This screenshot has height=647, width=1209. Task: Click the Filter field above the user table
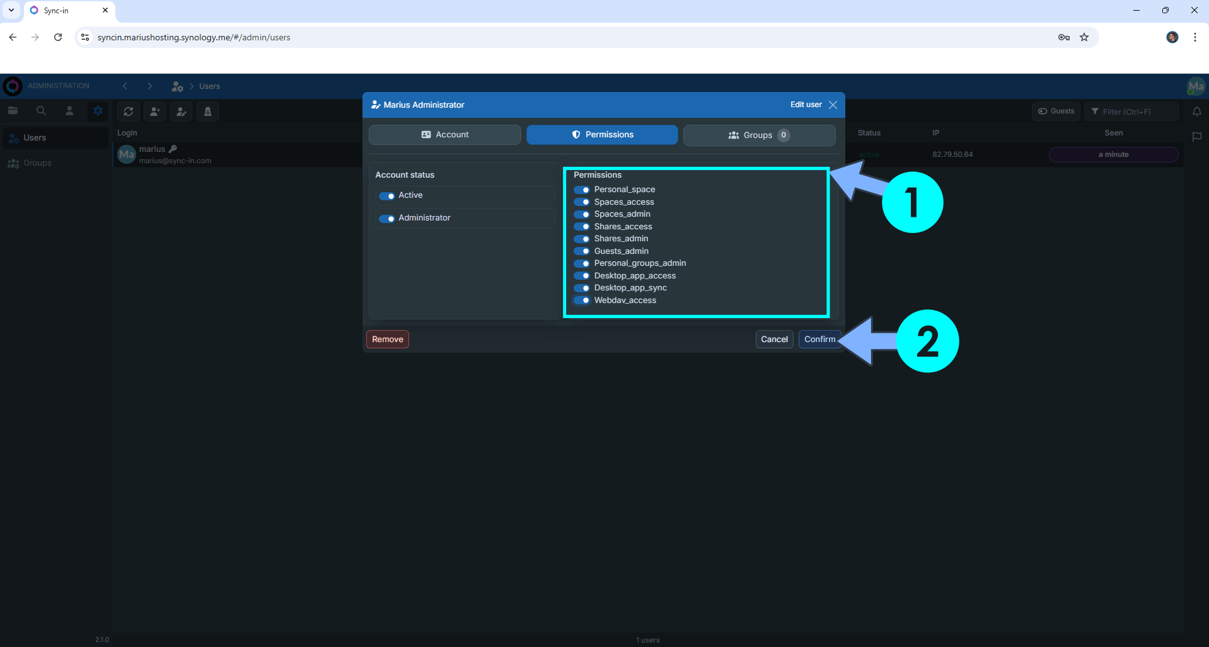pyautogui.click(x=1130, y=112)
